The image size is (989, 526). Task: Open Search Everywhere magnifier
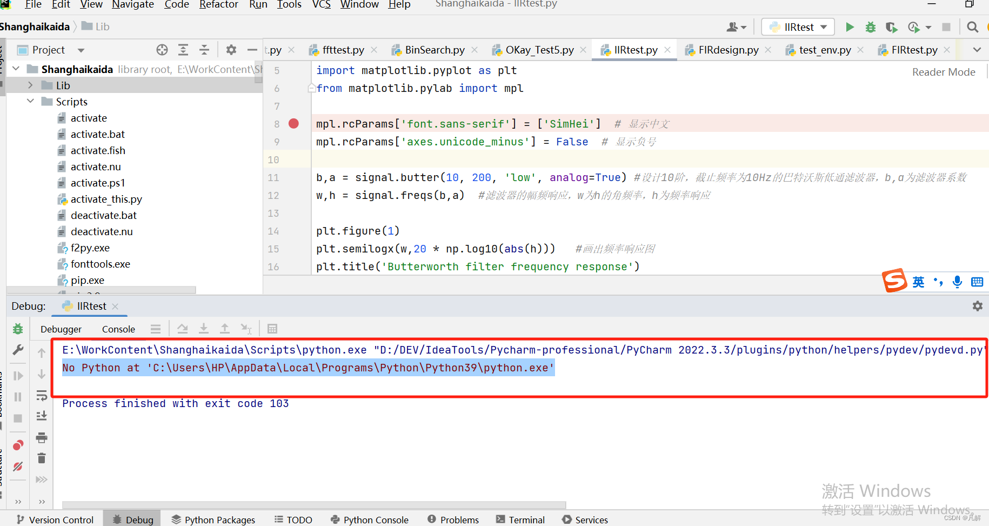click(972, 27)
